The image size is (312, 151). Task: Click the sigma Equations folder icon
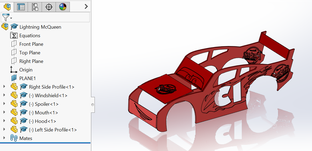(14, 36)
